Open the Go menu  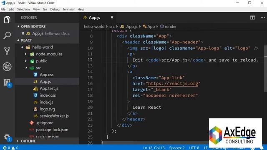45,9
